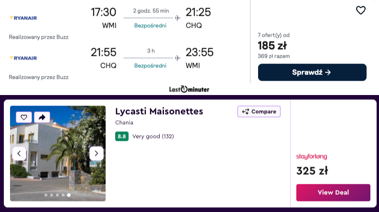Jump to the first photo carousel dot
The image size is (379, 212).
click(46, 195)
